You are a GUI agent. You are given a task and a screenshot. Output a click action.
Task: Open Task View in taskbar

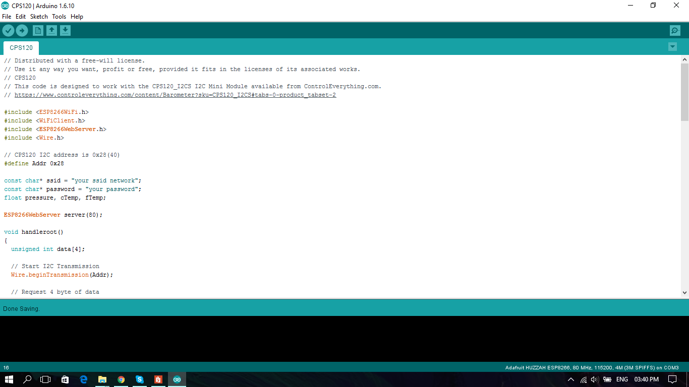(46, 379)
